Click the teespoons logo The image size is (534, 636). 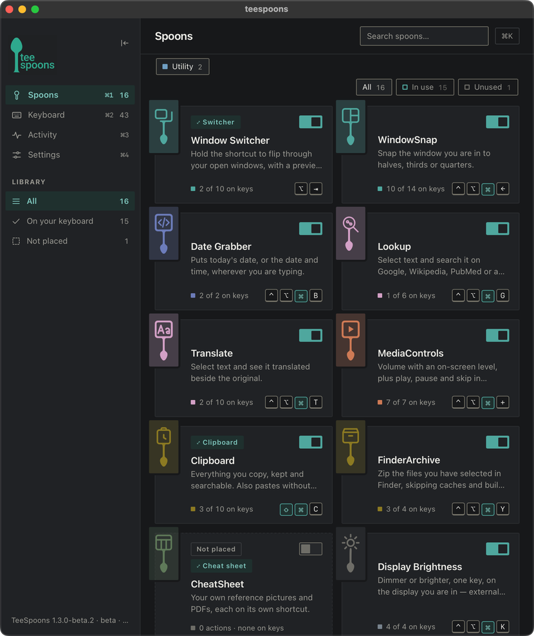(32, 55)
